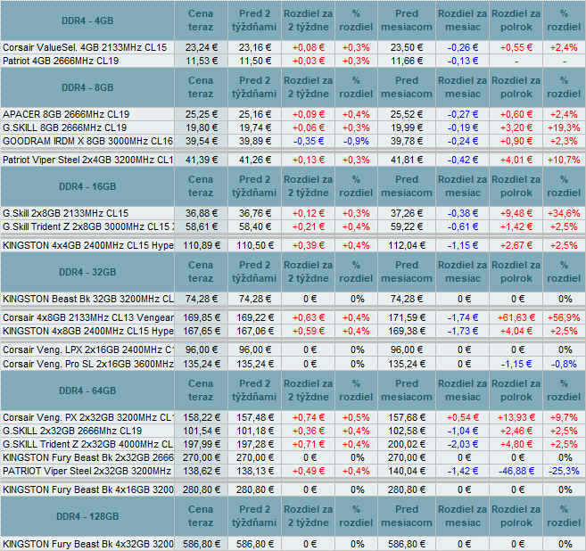
Task: Click the DDR4 - 16GB section header
Action: [x=87, y=186]
